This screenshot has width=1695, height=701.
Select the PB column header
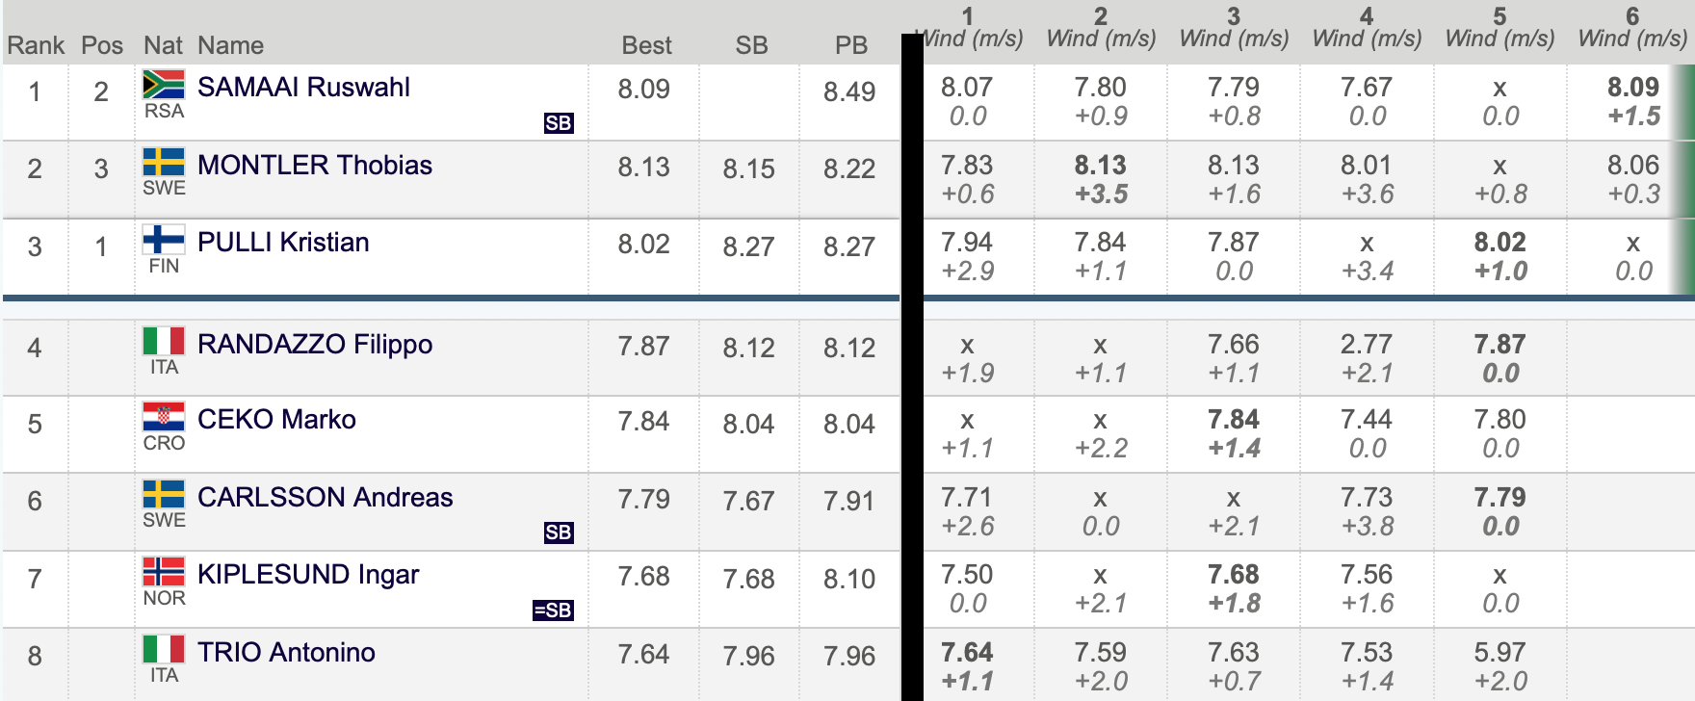click(x=851, y=45)
